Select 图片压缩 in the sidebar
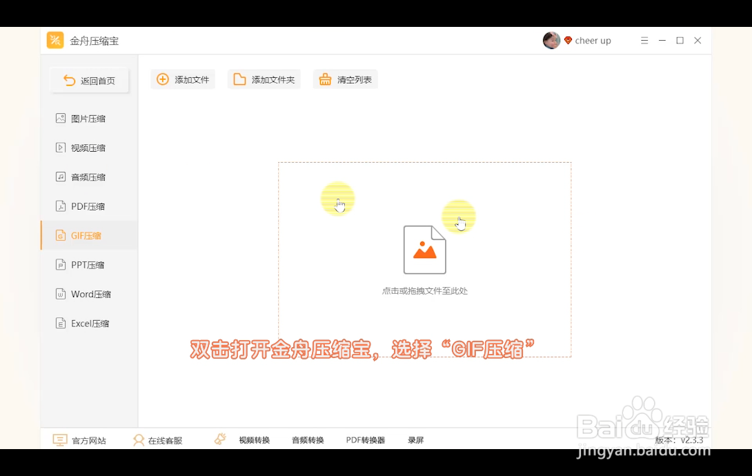 [x=89, y=119]
